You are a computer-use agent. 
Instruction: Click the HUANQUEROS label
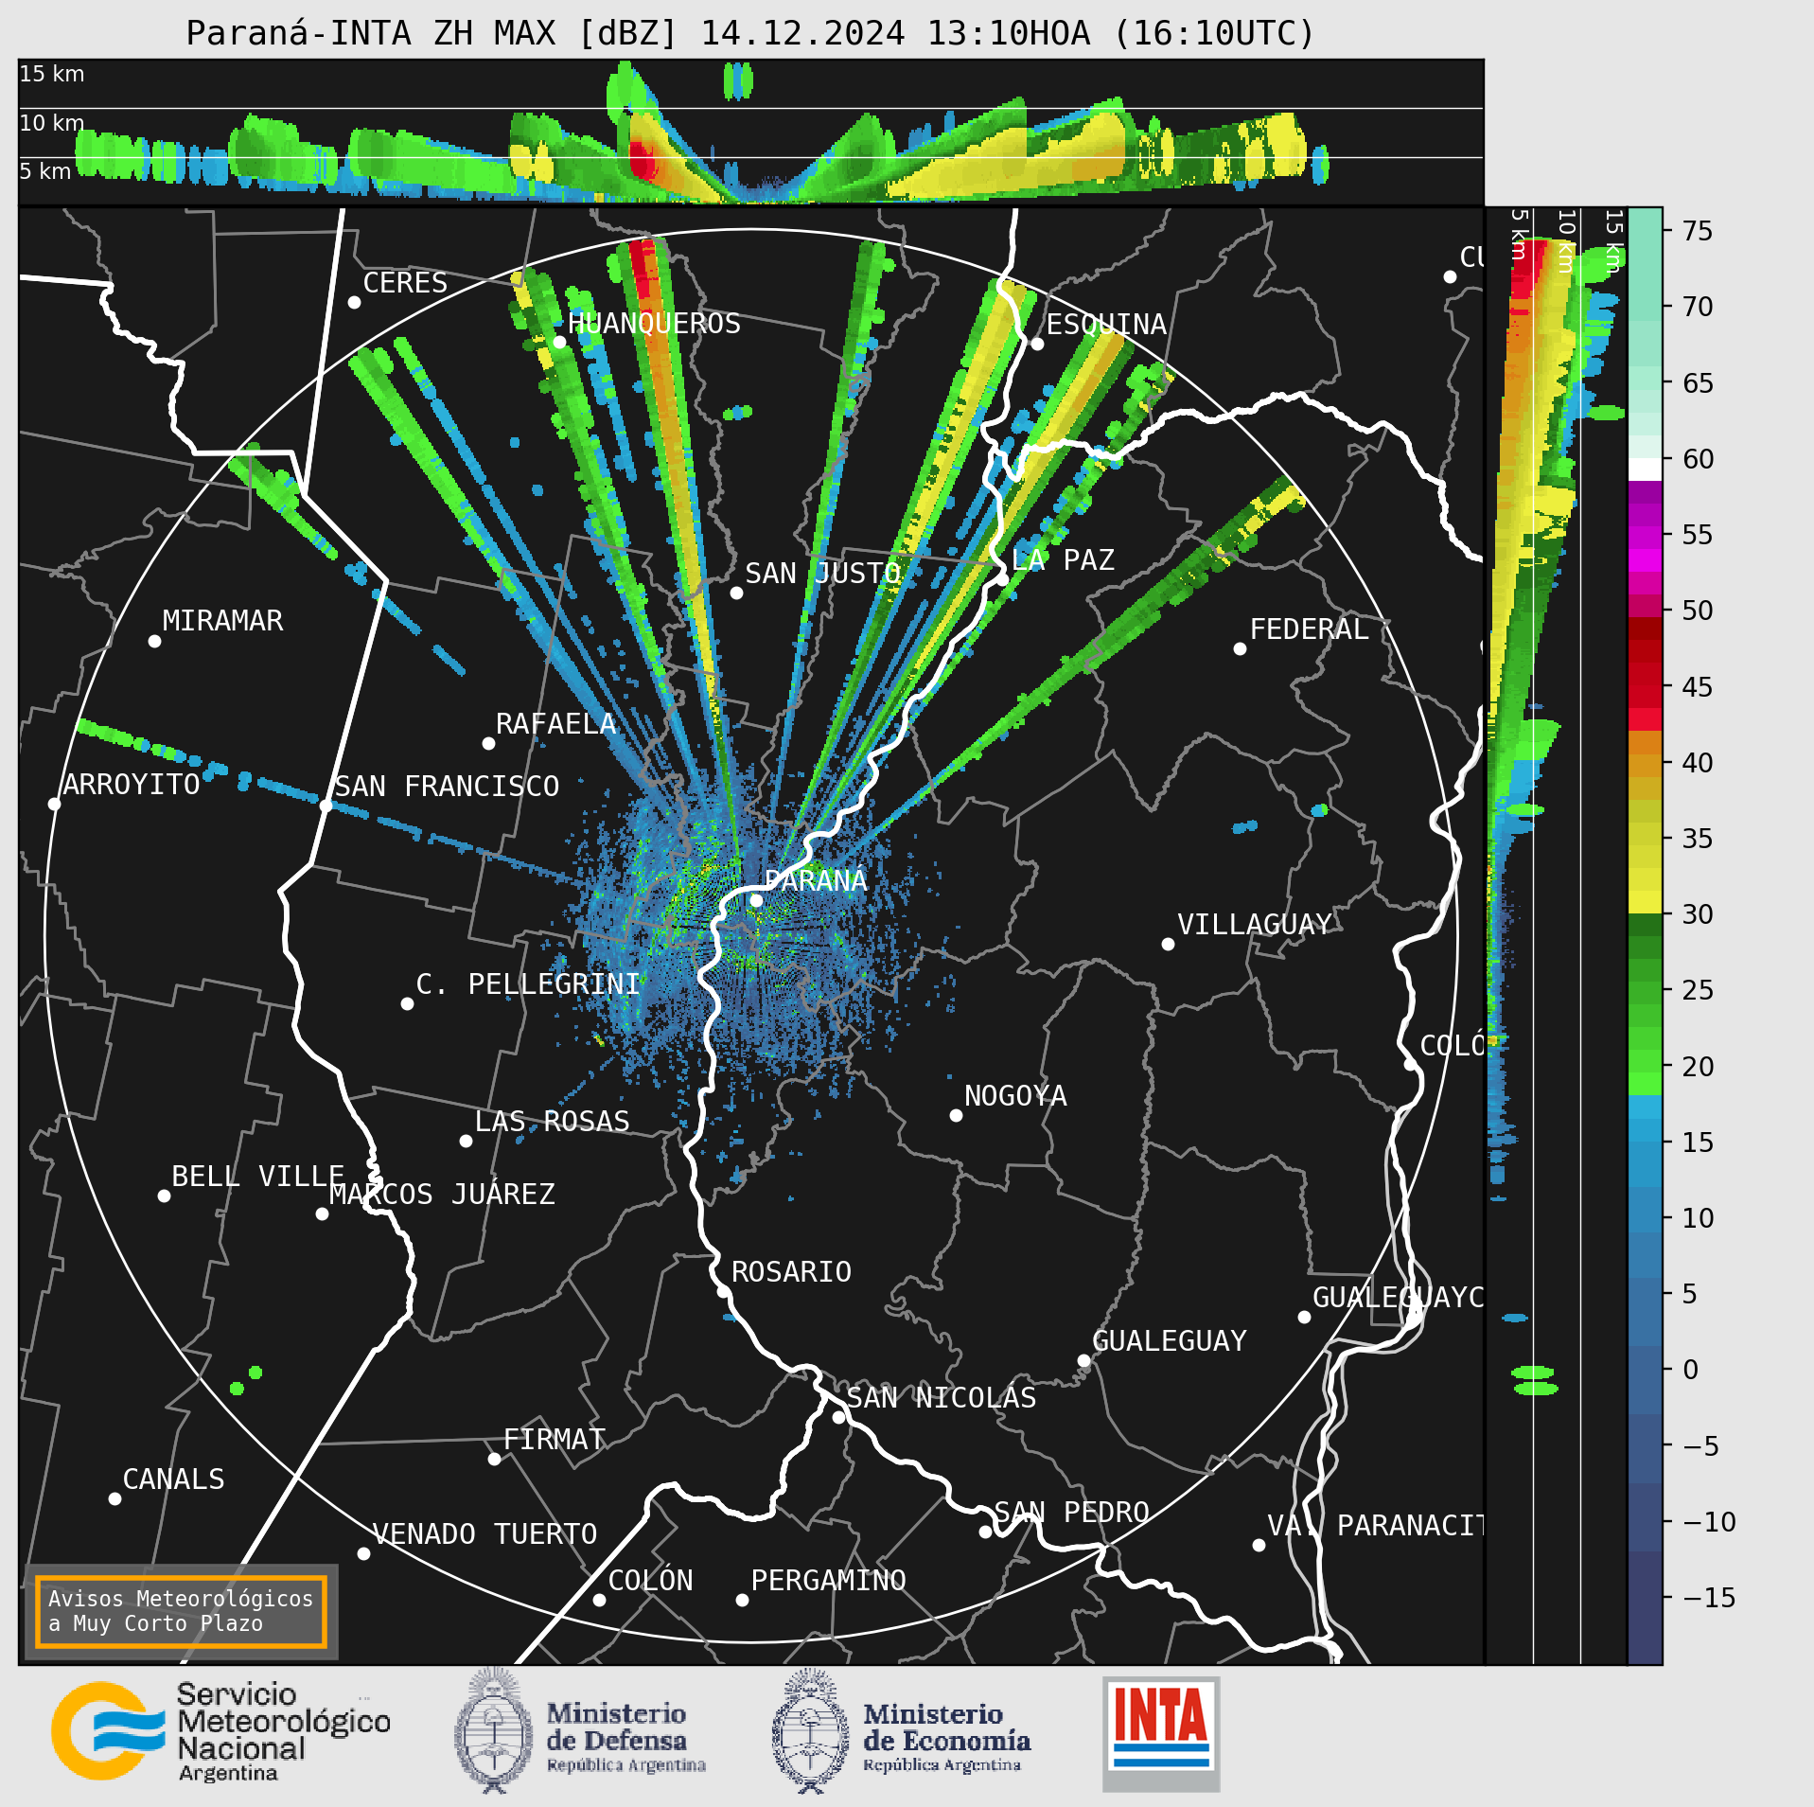(654, 323)
